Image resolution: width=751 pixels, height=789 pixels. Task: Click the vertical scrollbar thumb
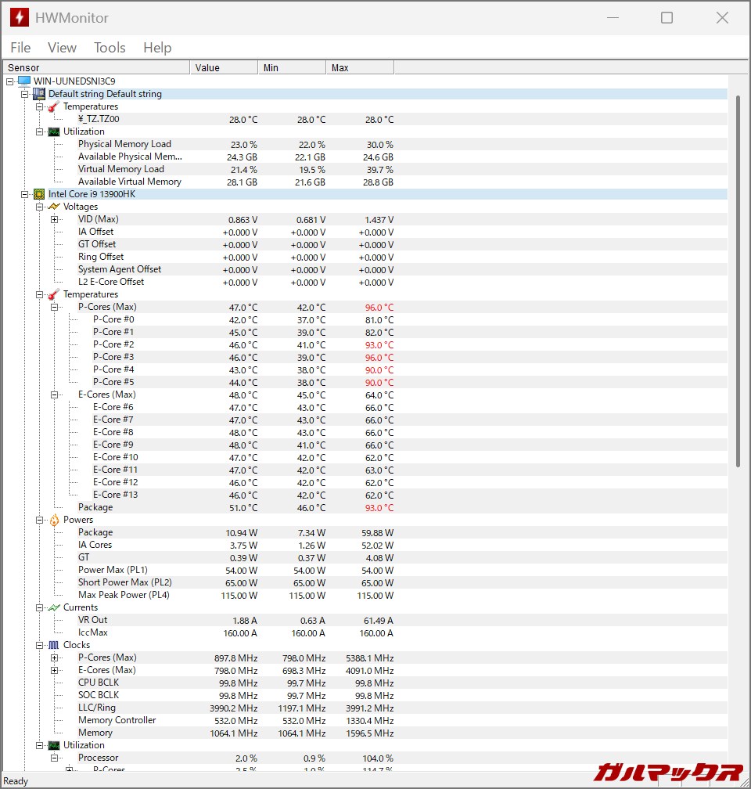[738, 282]
